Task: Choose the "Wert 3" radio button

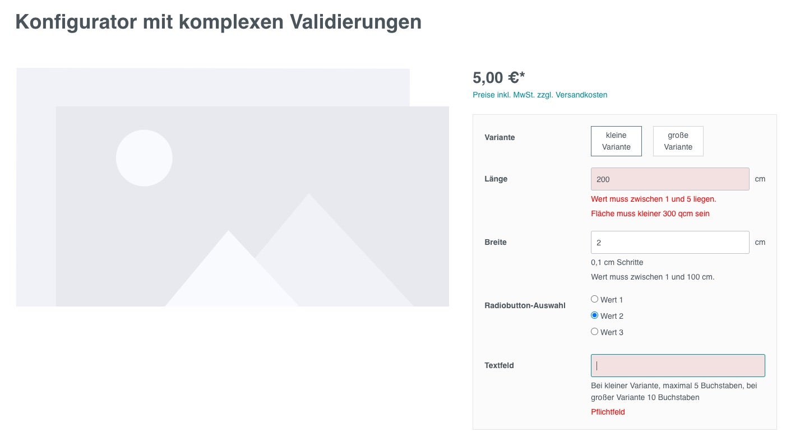Action: point(595,332)
